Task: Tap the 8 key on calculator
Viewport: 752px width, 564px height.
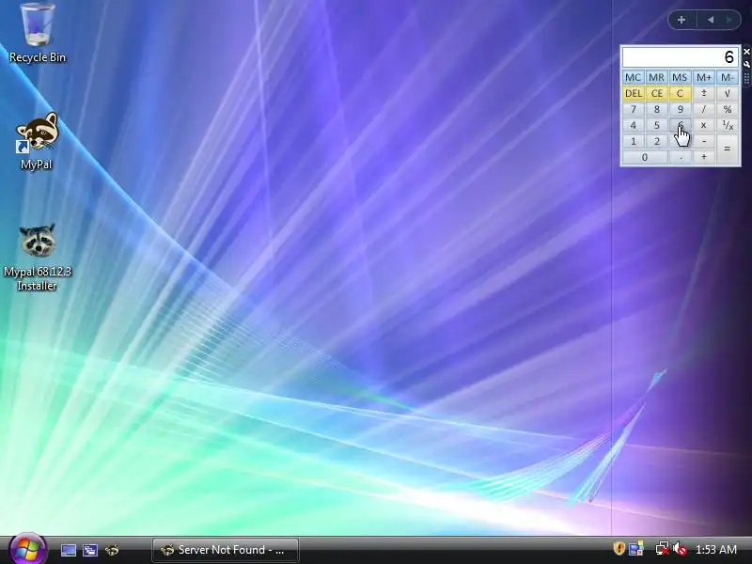Action: click(x=656, y=109)
